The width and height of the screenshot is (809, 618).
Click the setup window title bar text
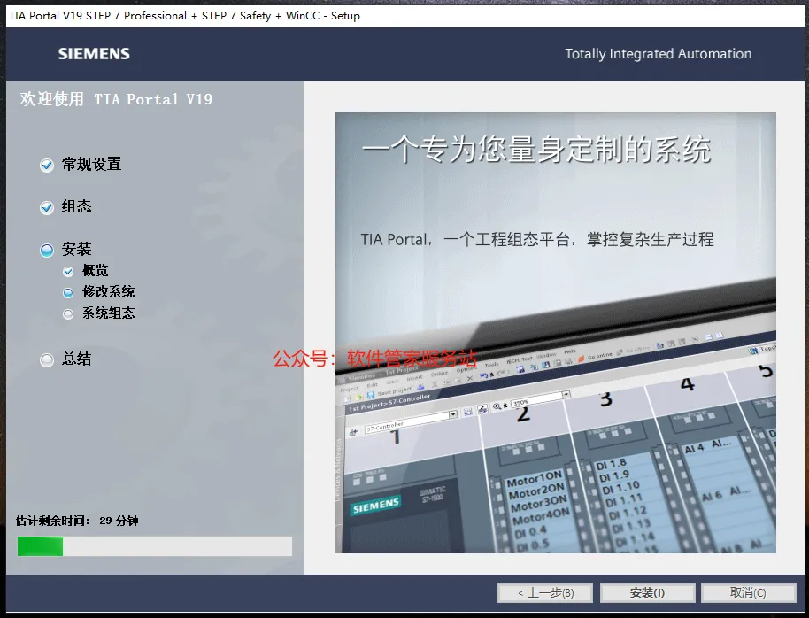[x=184, y=16]
